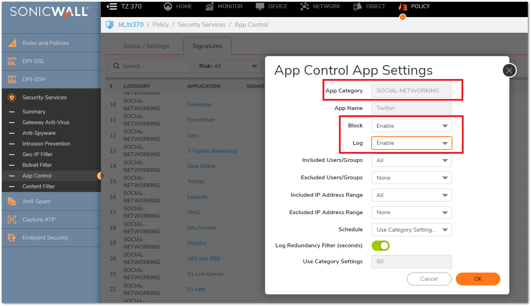The image size is (531, 306).
Task: Click the DPI-SSH sidebar icon
Action: (x=12, y=79)
